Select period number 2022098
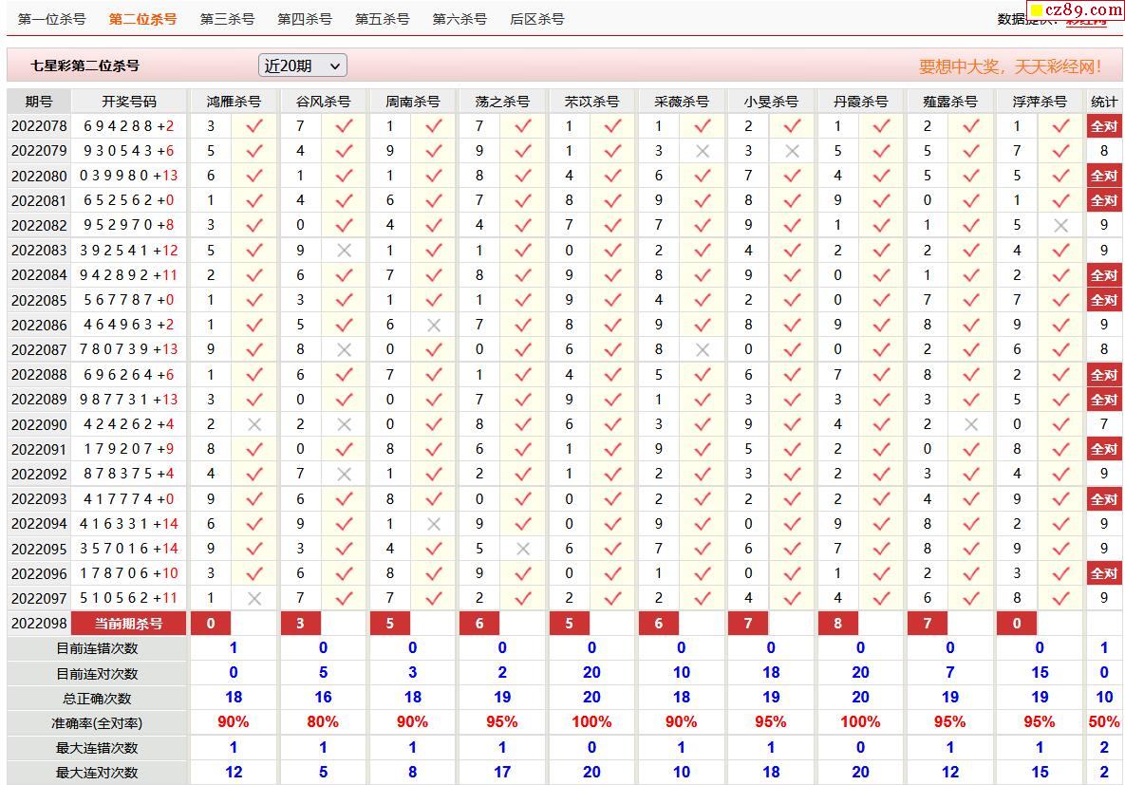 (40, 624)
